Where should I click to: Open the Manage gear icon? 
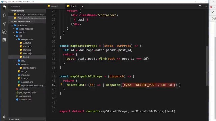pyautogui.click(x=4, y=117)
